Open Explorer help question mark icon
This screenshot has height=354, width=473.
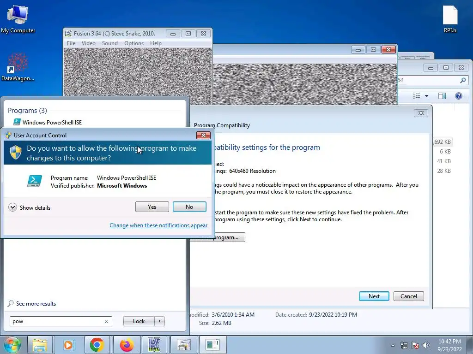[x=459, y=96]
